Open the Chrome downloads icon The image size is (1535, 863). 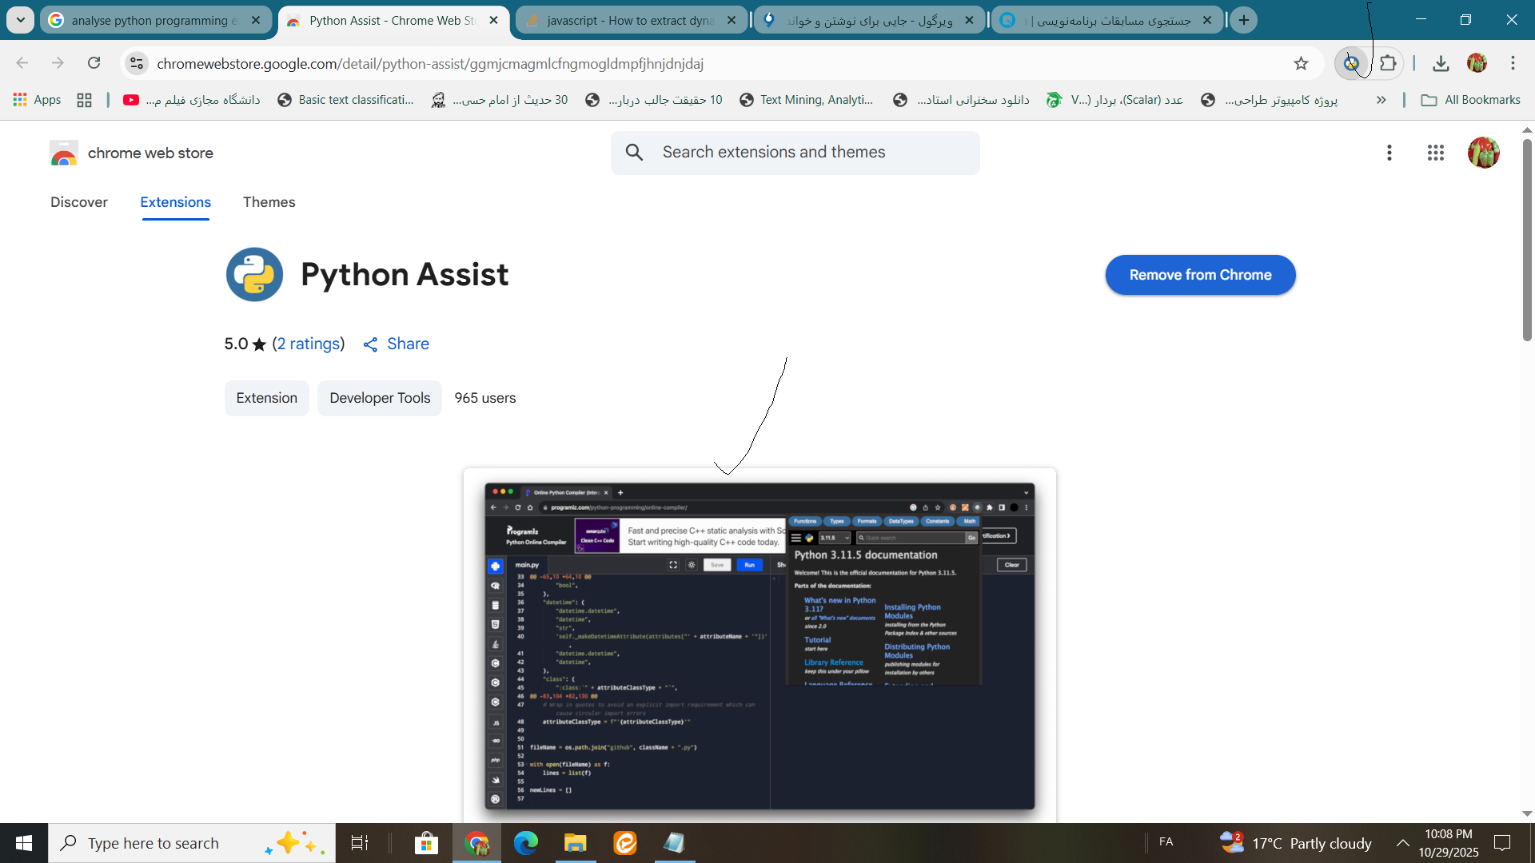click(x=1441, y=63)
